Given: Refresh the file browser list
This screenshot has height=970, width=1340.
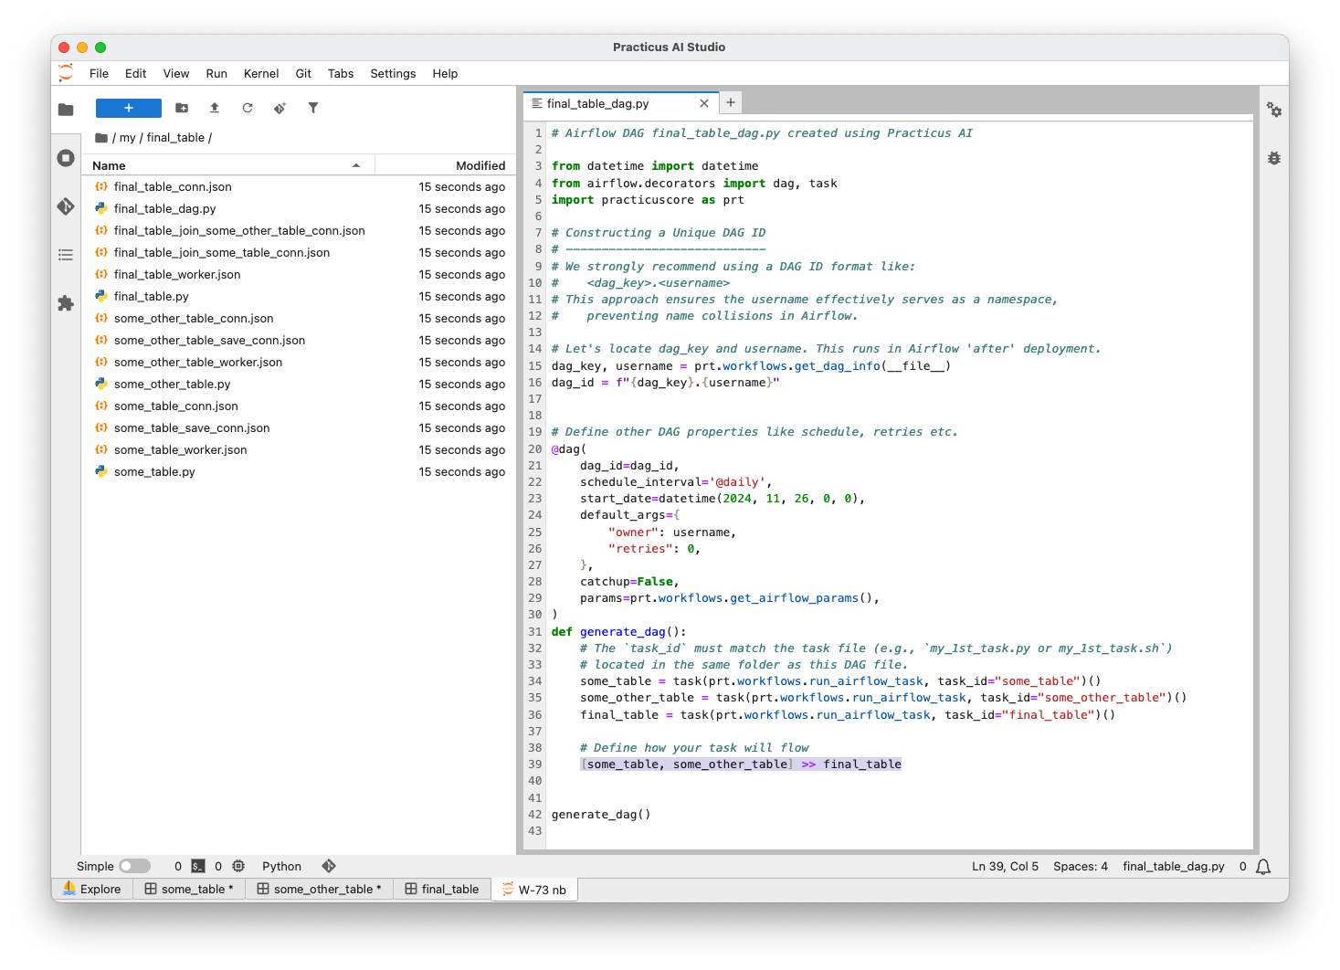Looking at the screenshot, I should (x=248, y=108).
